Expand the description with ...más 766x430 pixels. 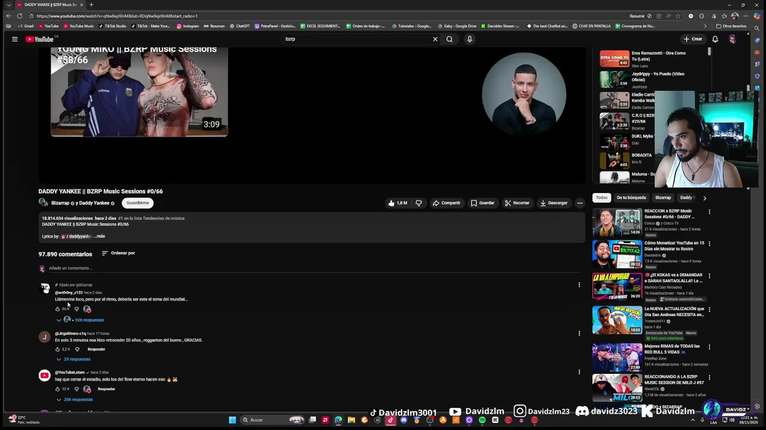[99, 236]
